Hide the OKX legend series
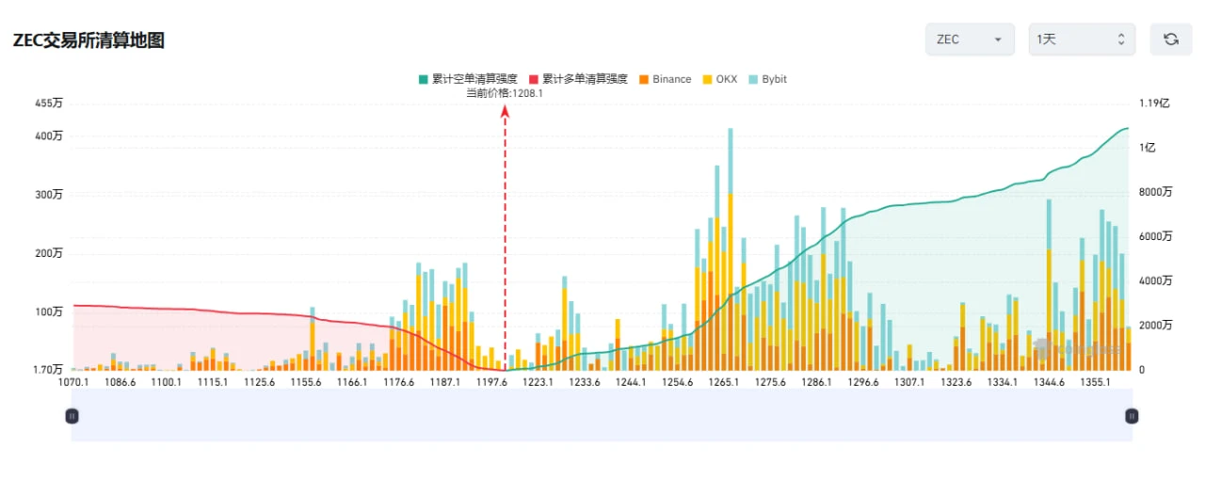The height and width of the screenshot is (479, 1205). click(719, 79)
